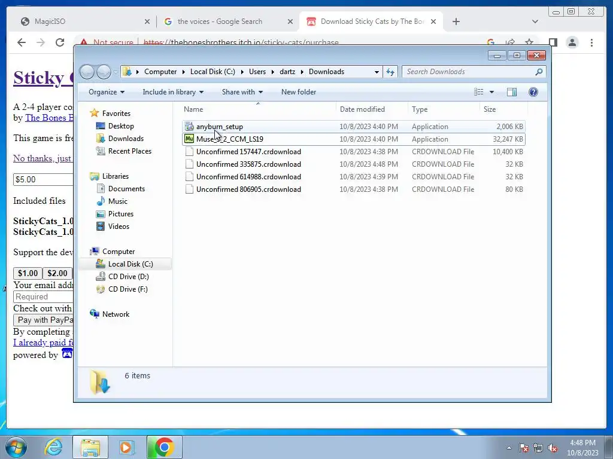The height and width of the screenshot is (459, 613).
Task: Open Explorer help icon
Action: tap(533, 91)
